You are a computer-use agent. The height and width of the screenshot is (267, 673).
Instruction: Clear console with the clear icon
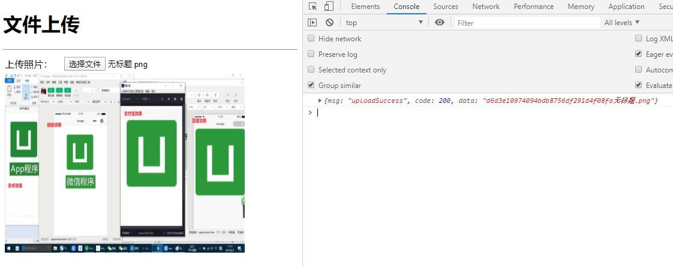coord(329,23)
